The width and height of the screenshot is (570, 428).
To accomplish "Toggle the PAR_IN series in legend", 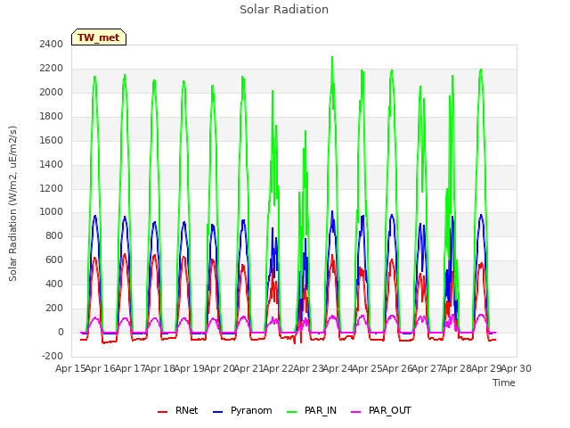I will point(312,411).
